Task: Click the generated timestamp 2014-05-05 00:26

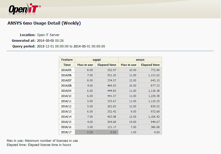Action: (x=50, y=41)
